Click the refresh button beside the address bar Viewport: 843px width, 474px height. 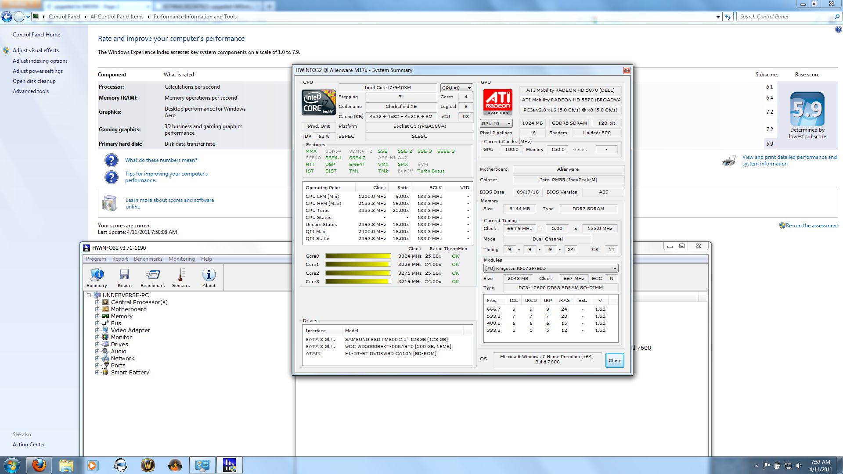tap(728, 17)
